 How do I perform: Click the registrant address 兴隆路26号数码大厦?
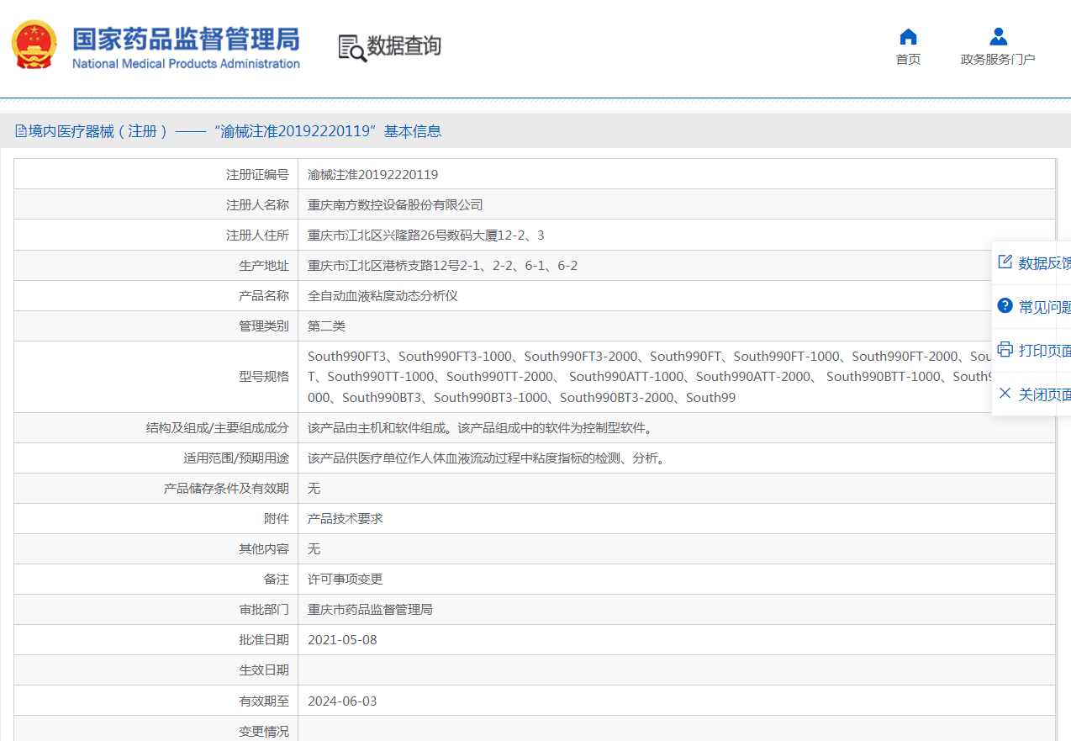(x=426, y=236)
